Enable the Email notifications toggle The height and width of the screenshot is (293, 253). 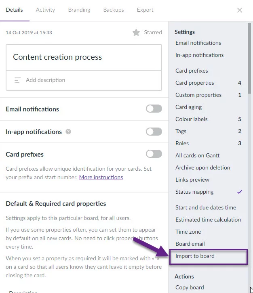(x=154, y=109)
